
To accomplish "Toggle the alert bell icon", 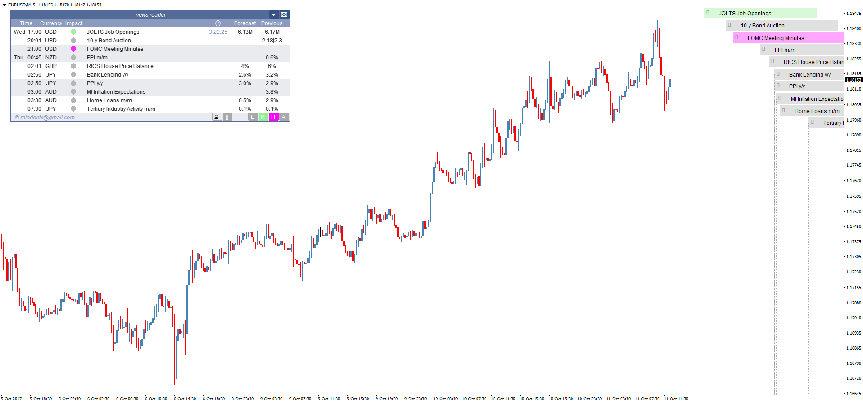I will coord(217,117).
